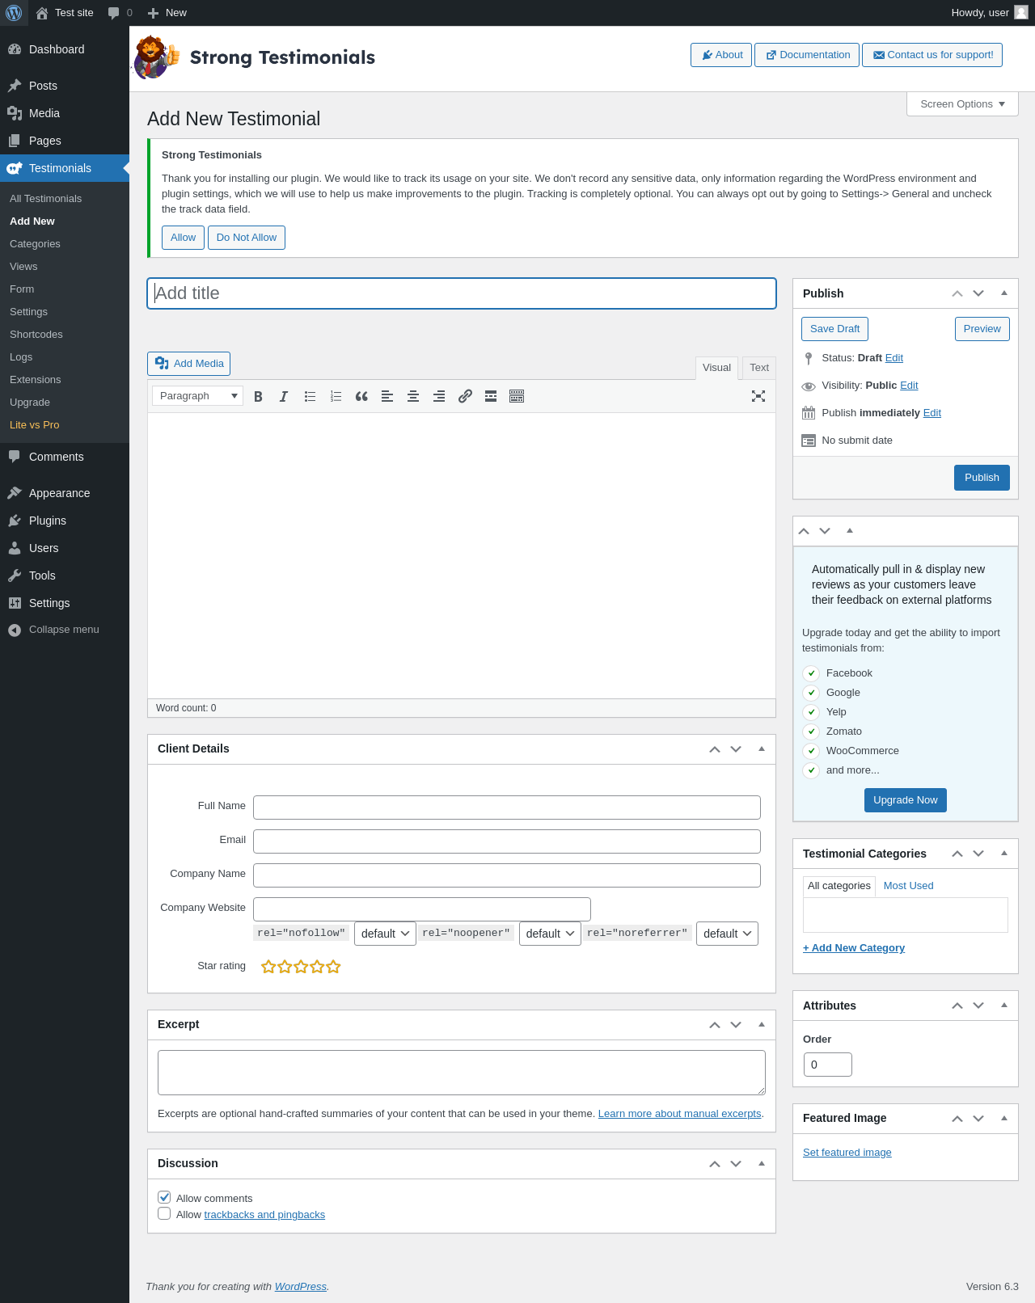Click the Save Draft button
1035x1303 pixels.
pos(834,329)
